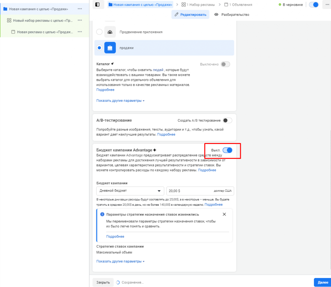Click the ad set grid icon in sidebar
331x287 pixels.
pyautogui.click(x=9, y=20)
